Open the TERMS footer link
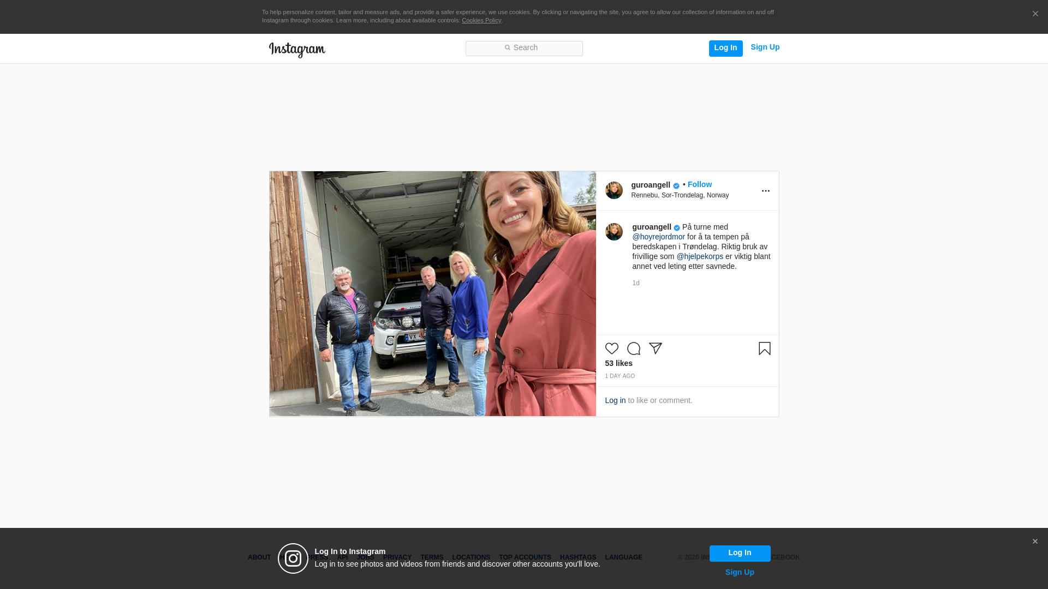 click(x=432, y=557)
